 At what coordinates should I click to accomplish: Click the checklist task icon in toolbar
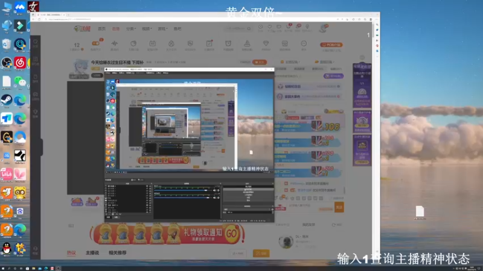pyautogui.click(x=209, y=43)
